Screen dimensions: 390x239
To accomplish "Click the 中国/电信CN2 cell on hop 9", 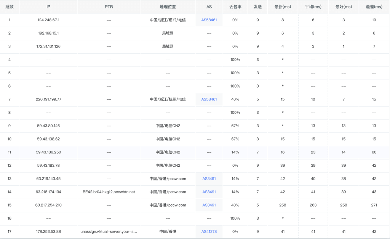I will pos(168,126).
